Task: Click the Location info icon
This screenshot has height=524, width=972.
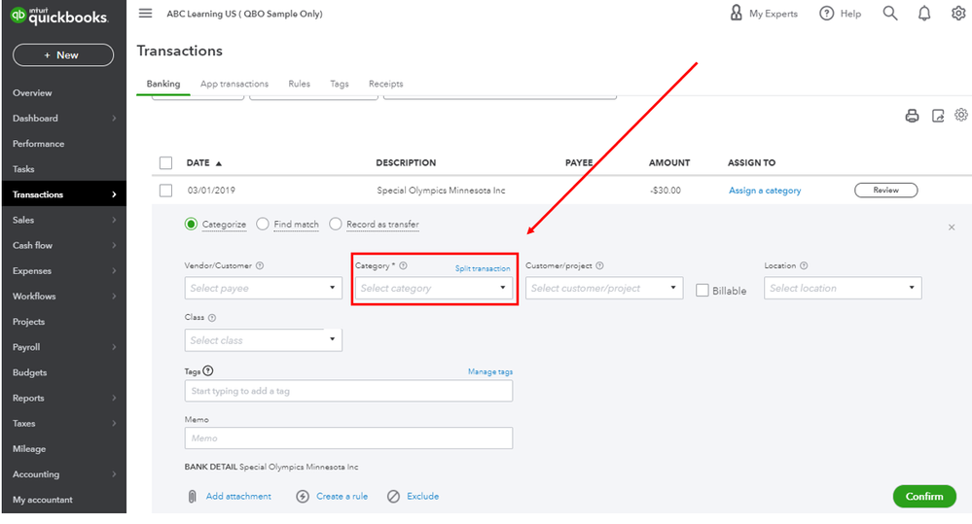Action: pyautogui.click(x=804, y=265)
